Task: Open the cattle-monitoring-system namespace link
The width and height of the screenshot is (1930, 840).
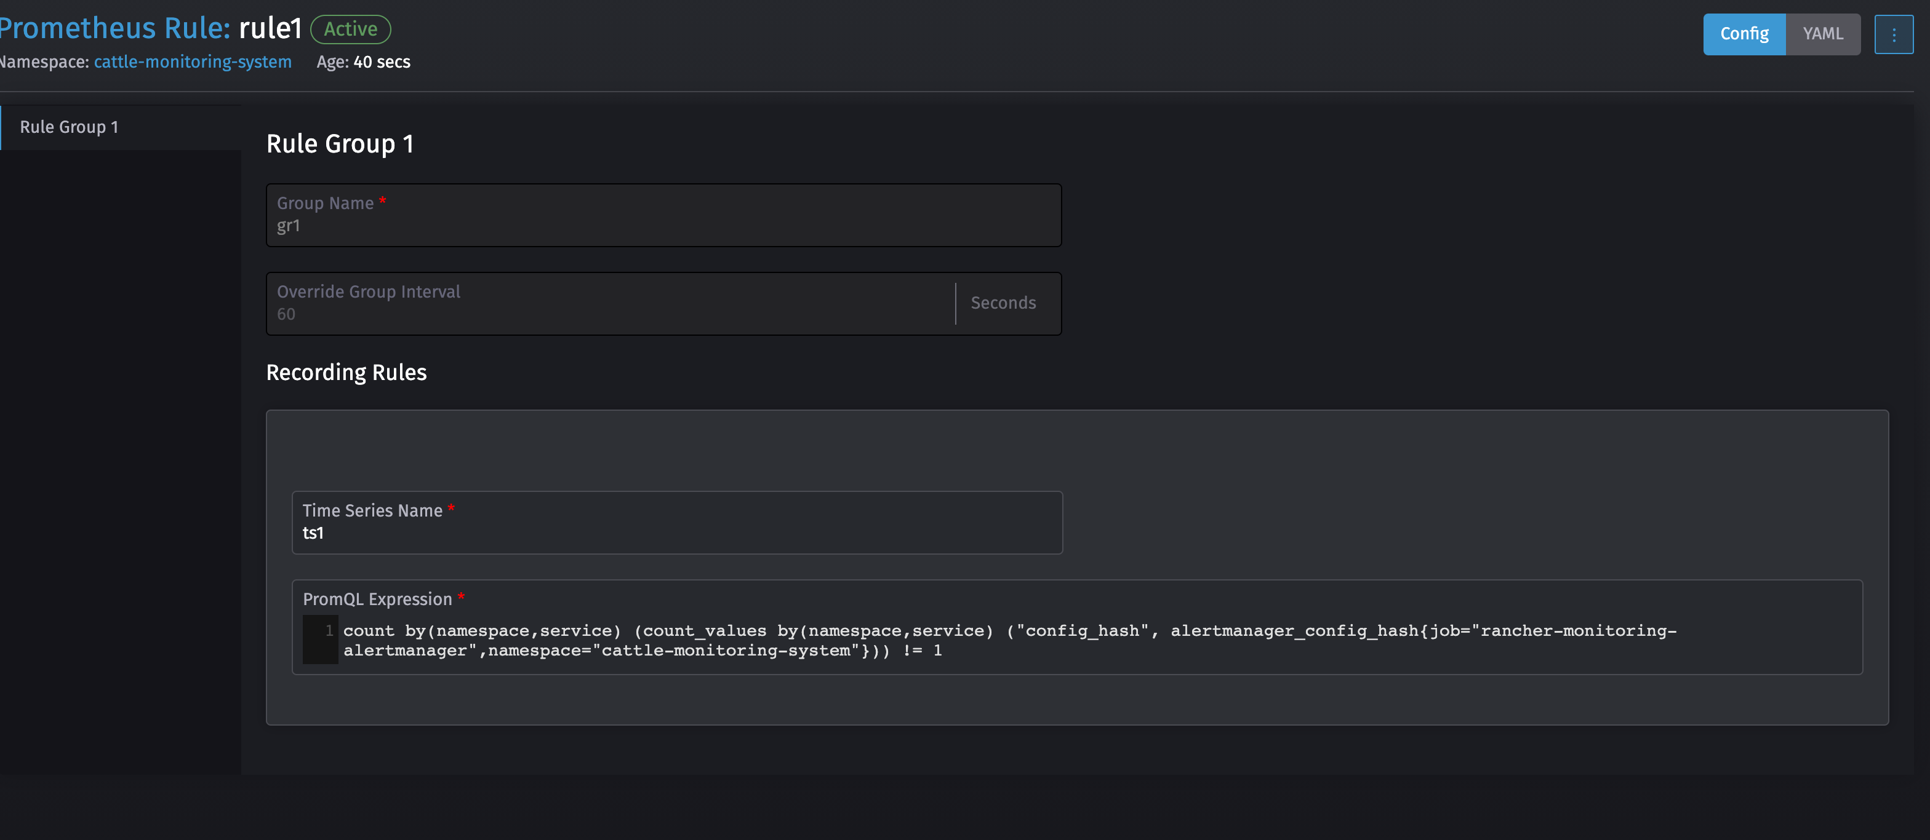Action: pos(193,62)
